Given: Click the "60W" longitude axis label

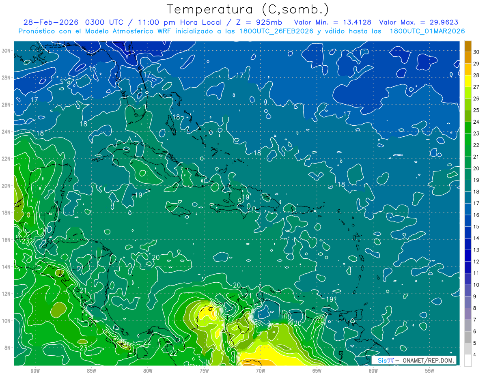Looking at the screenshot, I should [373, 371].
